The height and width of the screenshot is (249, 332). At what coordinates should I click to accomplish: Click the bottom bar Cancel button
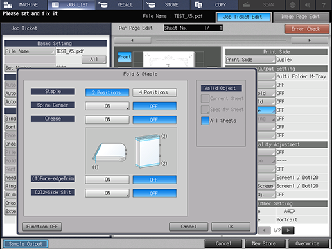pyautogui.click(x=223, y=244)
